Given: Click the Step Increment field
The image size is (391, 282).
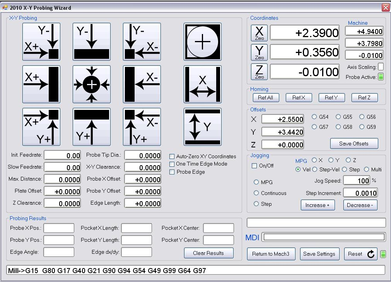Looking at the screenshot, I should (360, 193).
